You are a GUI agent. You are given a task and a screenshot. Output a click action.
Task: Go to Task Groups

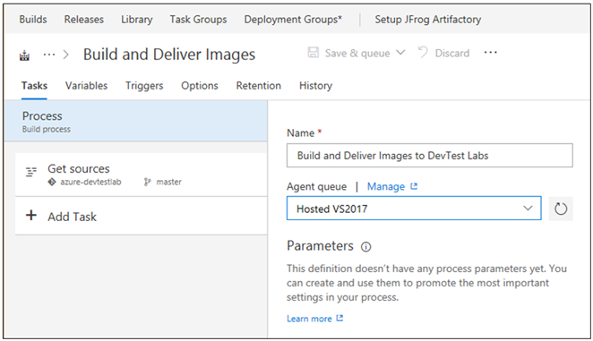click(x=198, y=20)
